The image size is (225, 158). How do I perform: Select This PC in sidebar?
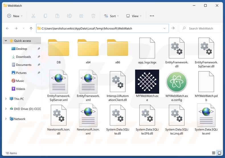[x=17, y=99]
